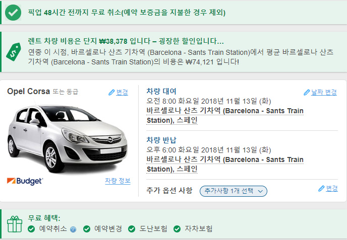The height and width of the screenshot is (240, 347).
Task: Click the 추가 옵션 사항 label
Action: (x=169, y=190)
